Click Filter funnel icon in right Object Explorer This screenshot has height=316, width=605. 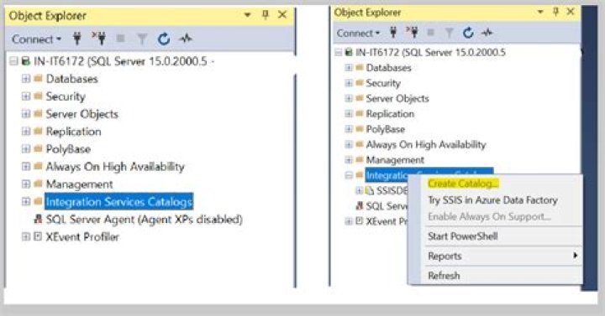449,33
